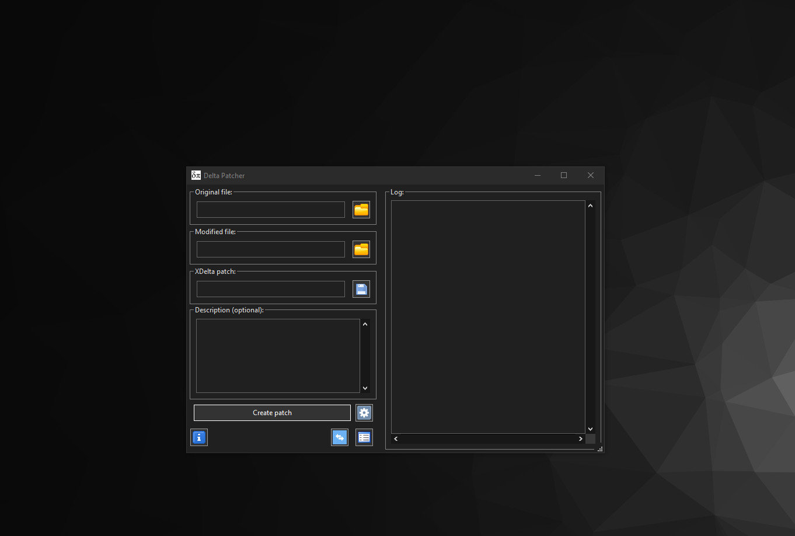Screen dimensions: 795x536
Task: Click the Delta Patcher title bar icon
Action: [196, 175]
